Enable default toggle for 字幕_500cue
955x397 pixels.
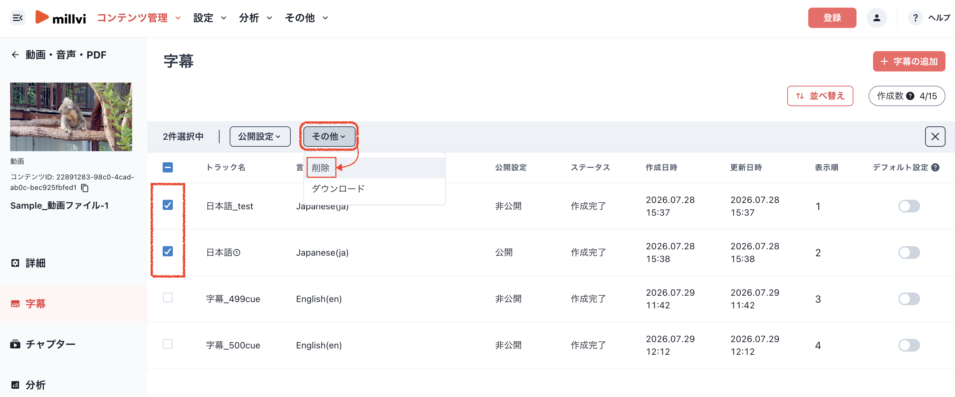[909, 345]
